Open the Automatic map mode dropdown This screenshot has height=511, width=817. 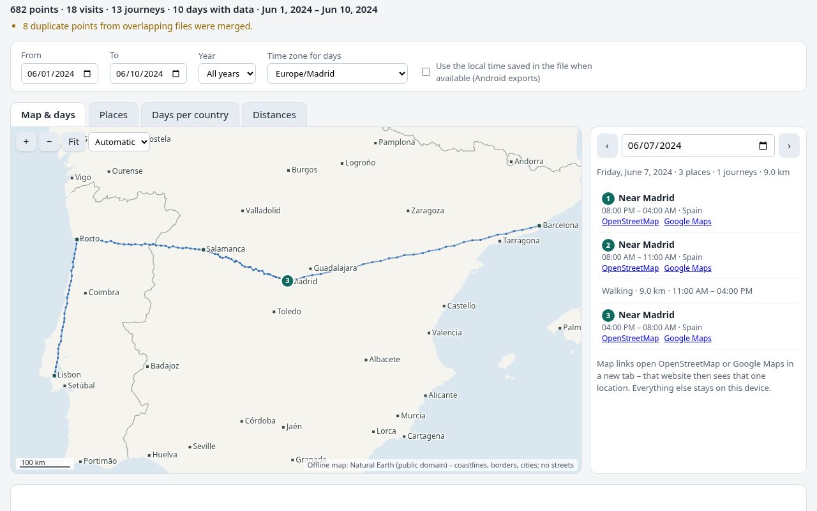tap(119, 142)
